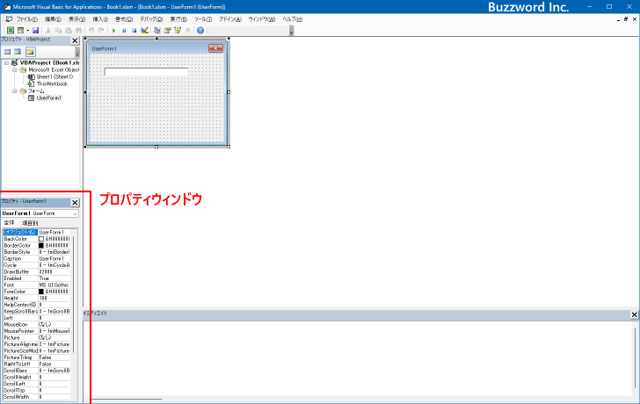Switch to the 項目別 tab in Properties
Viewport: 640px width, 404px height.
(30, 223)
